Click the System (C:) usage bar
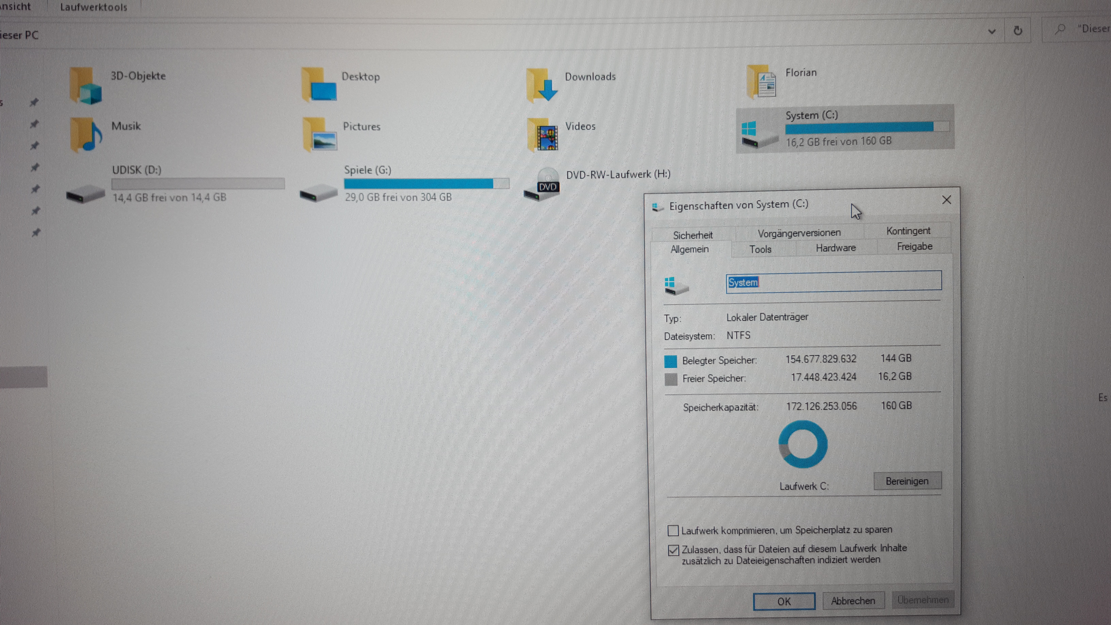Viewport: 1111px width, 625px height. pos(867,127)
